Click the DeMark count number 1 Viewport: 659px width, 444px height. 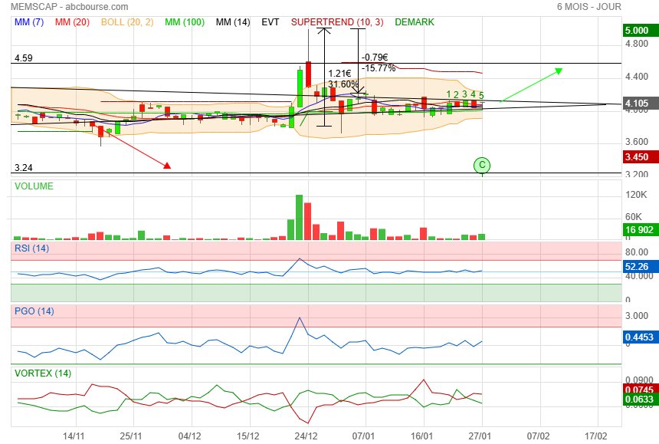448,94
